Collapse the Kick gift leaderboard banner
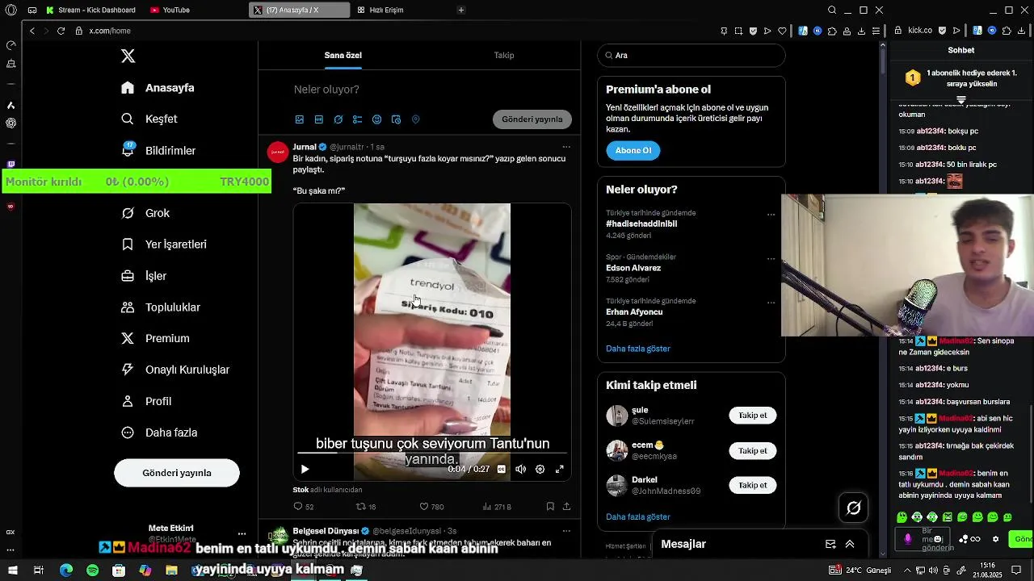This screenshot has height=581, width=1034. [x=961, y=100]
